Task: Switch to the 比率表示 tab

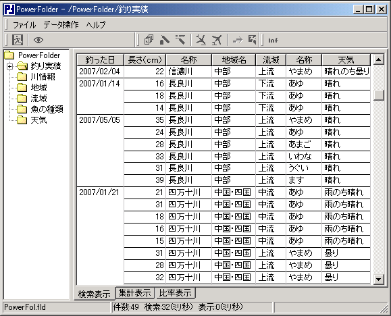Action: pos(176,293)
